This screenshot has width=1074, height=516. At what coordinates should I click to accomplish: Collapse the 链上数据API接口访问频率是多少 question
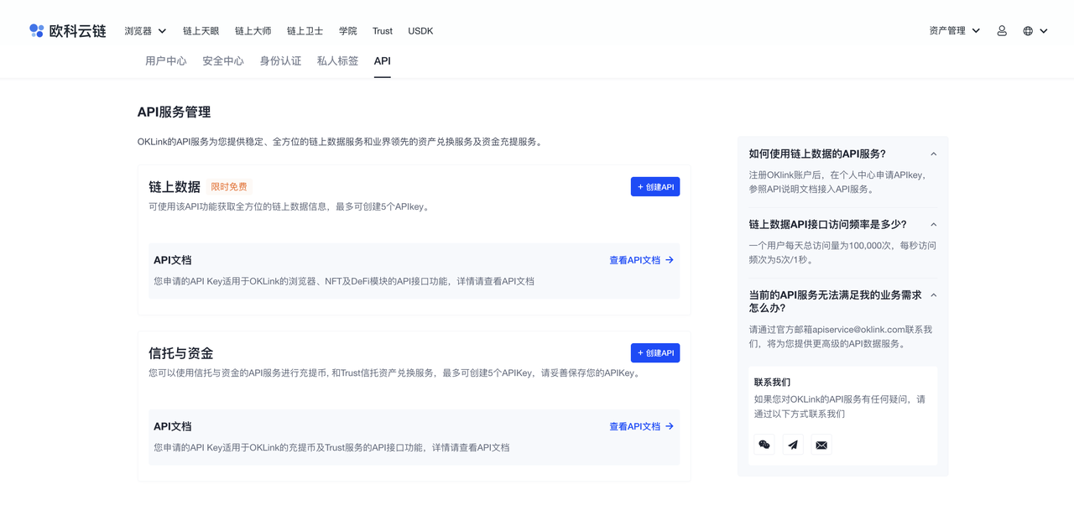933,224
